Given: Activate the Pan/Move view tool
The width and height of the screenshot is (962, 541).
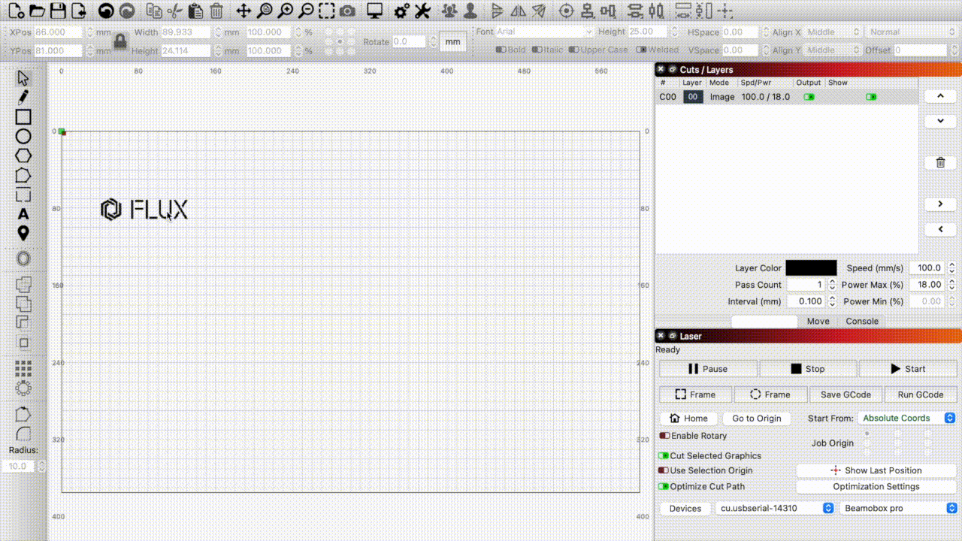Looking at the screenshot, I should pyautogui.click(x=244, y=11).
